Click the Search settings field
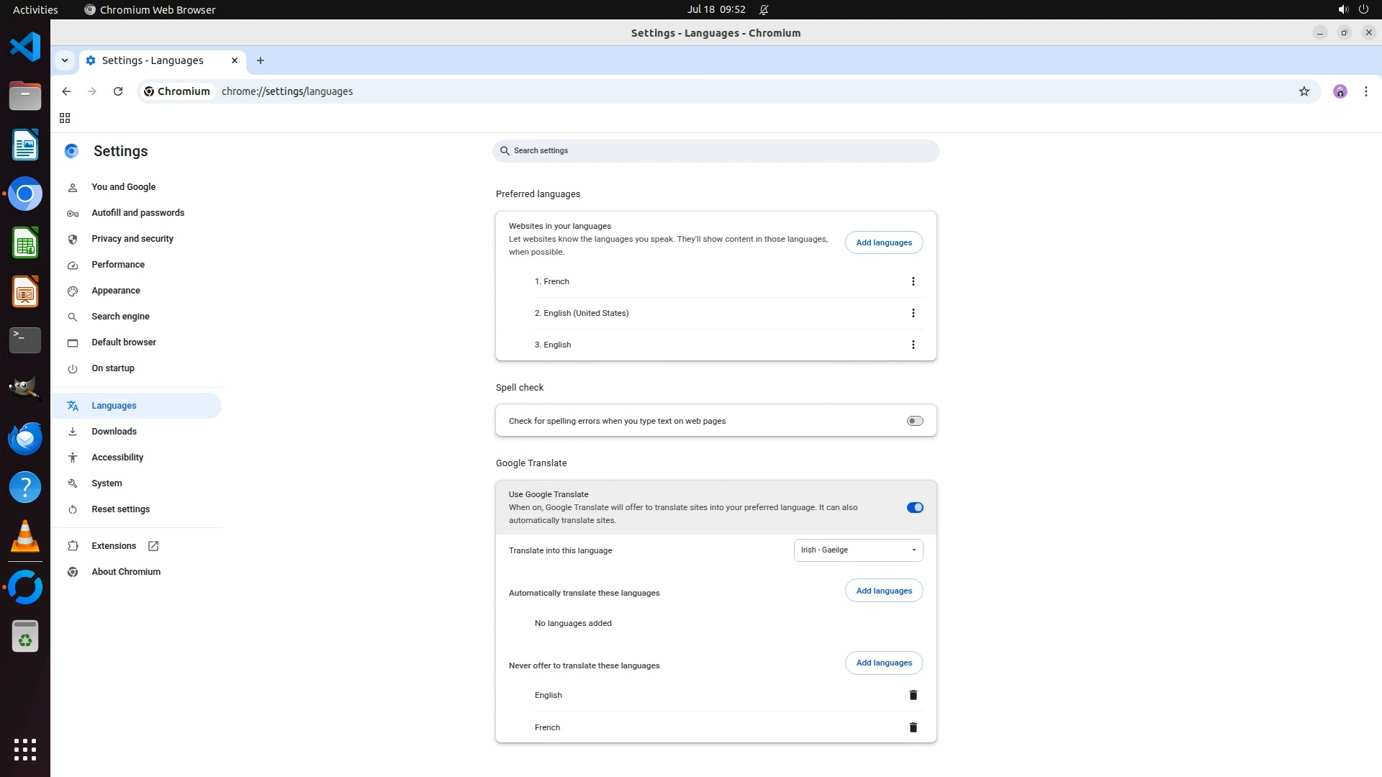 pyautogui.click(x=715, y=151)
